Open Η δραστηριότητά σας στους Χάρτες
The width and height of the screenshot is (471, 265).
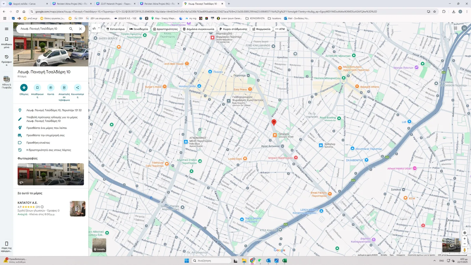51,150
